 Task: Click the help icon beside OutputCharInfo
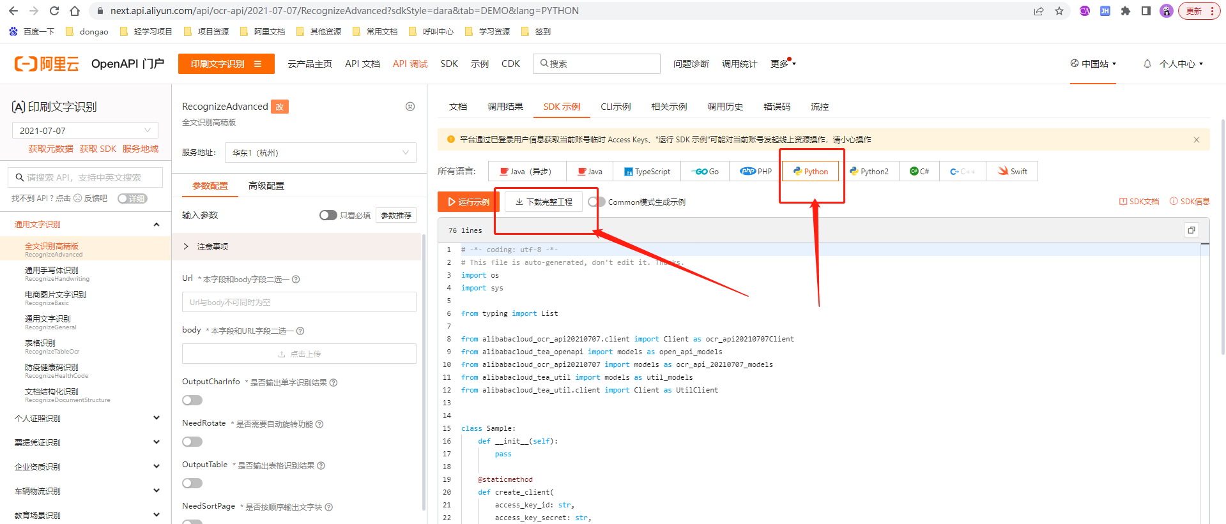tap(333, 382)
